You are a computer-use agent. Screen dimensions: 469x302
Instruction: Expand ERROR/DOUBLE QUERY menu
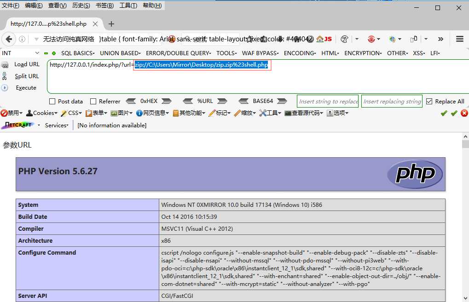pos(179,53)
